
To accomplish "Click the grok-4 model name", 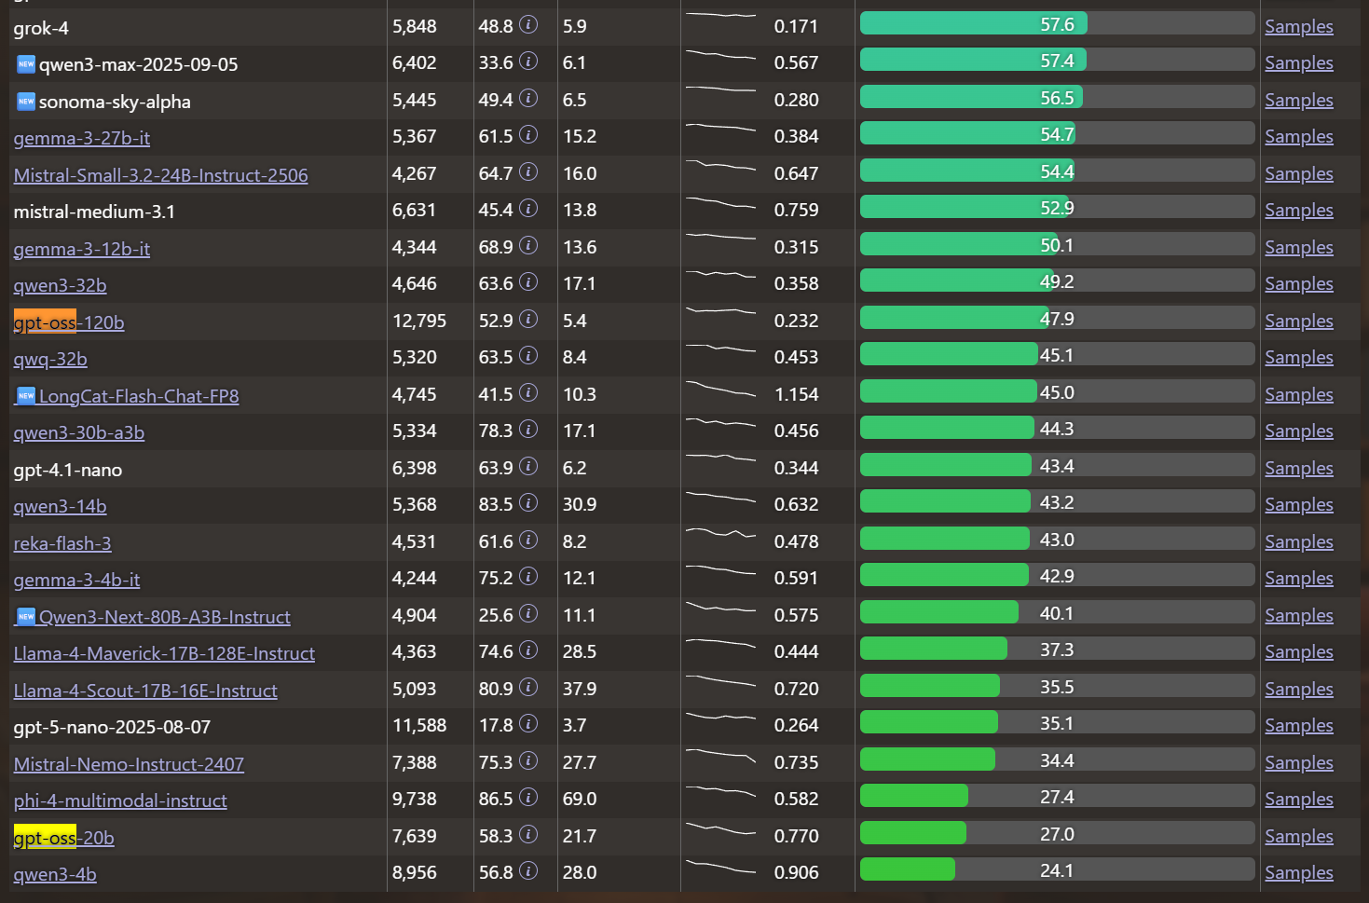I will 41,28.
